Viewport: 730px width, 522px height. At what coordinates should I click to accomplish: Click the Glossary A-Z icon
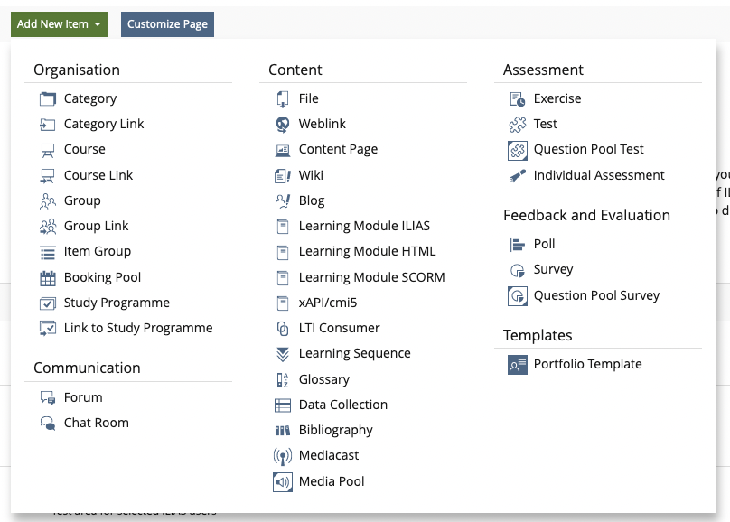click(283, 379)
